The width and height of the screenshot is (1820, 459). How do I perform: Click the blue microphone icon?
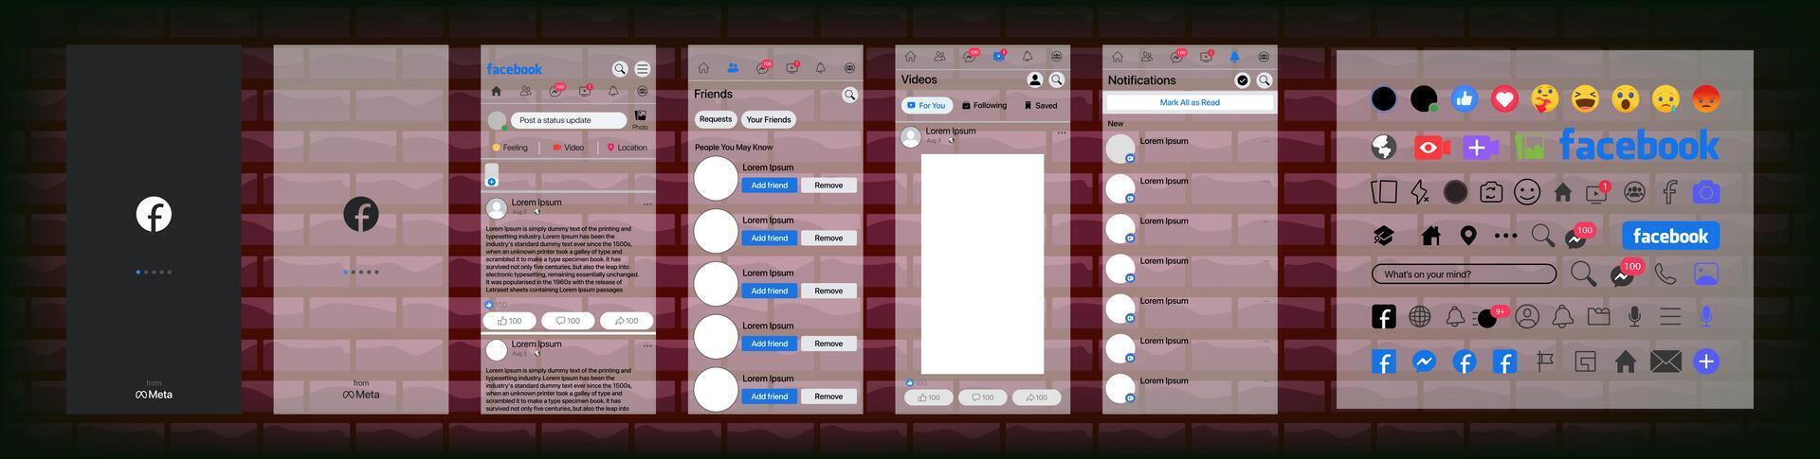pos(1705,316)
